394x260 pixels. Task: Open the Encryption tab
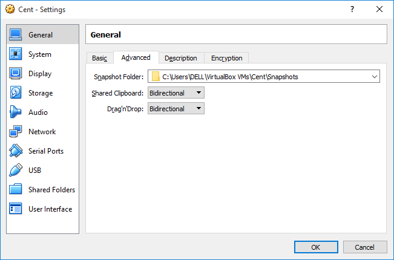[x=226, y=58]
